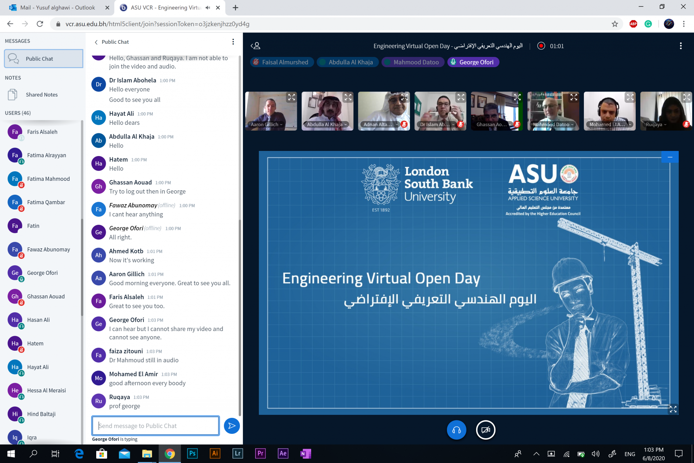Click the address bar URL
The width and height of the screenshot is (694, 463).
157,24
